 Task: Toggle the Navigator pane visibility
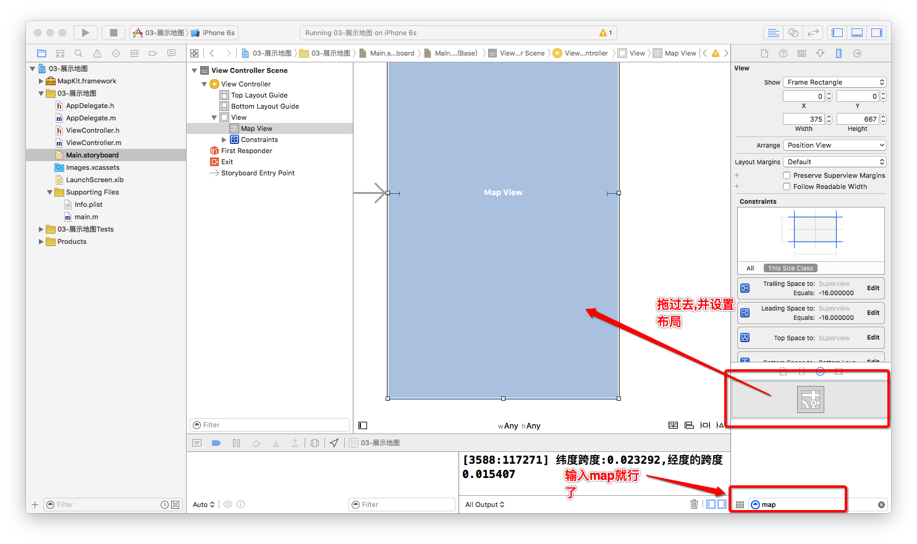pyautogui.click(x=837, y=33)
